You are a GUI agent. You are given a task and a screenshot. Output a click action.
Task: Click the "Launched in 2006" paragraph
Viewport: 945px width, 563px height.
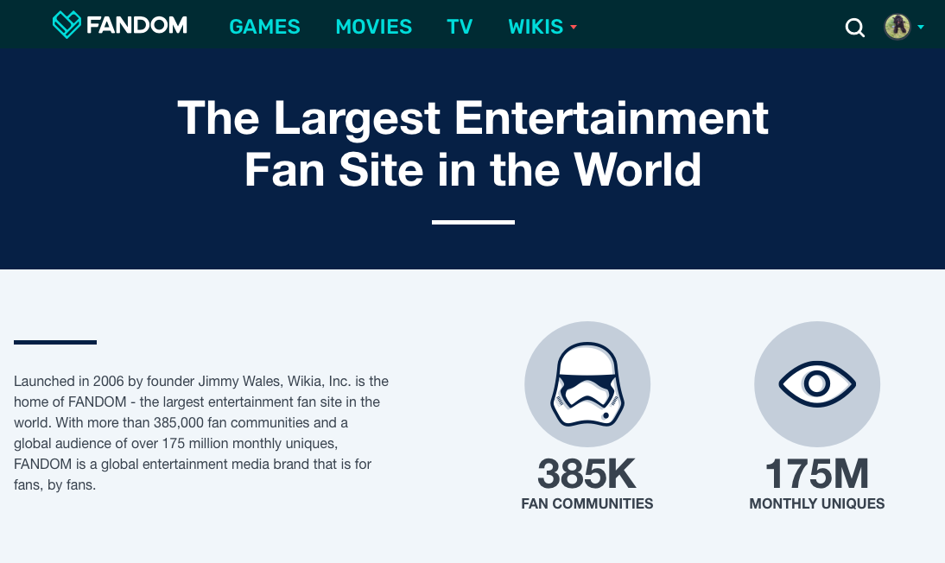coord(201,433)
